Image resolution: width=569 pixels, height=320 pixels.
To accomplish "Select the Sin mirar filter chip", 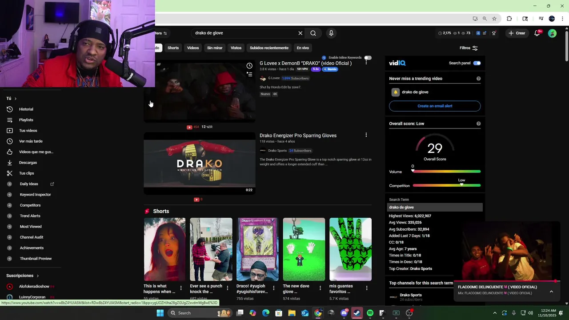I will point(215,48).
